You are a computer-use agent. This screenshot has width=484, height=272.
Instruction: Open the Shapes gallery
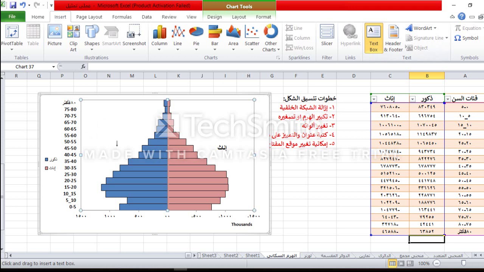(92, 38)
